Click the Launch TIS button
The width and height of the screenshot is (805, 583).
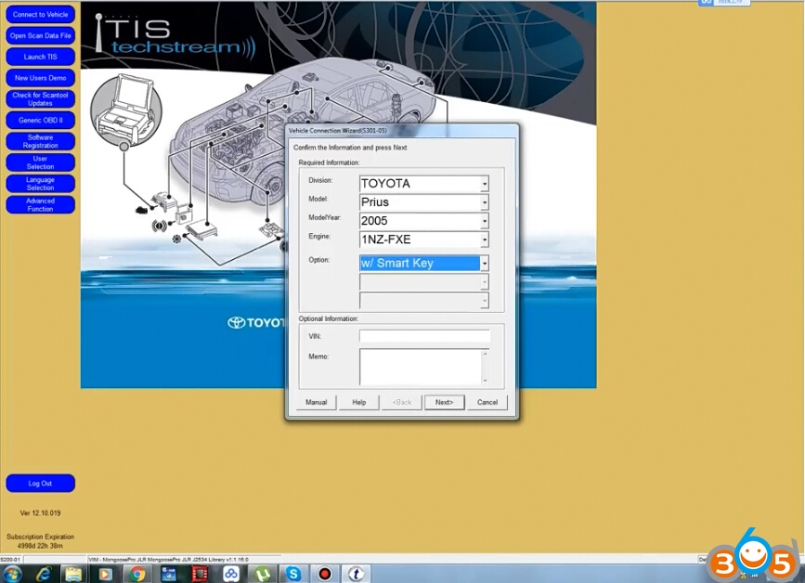click(x=41, y=57)
